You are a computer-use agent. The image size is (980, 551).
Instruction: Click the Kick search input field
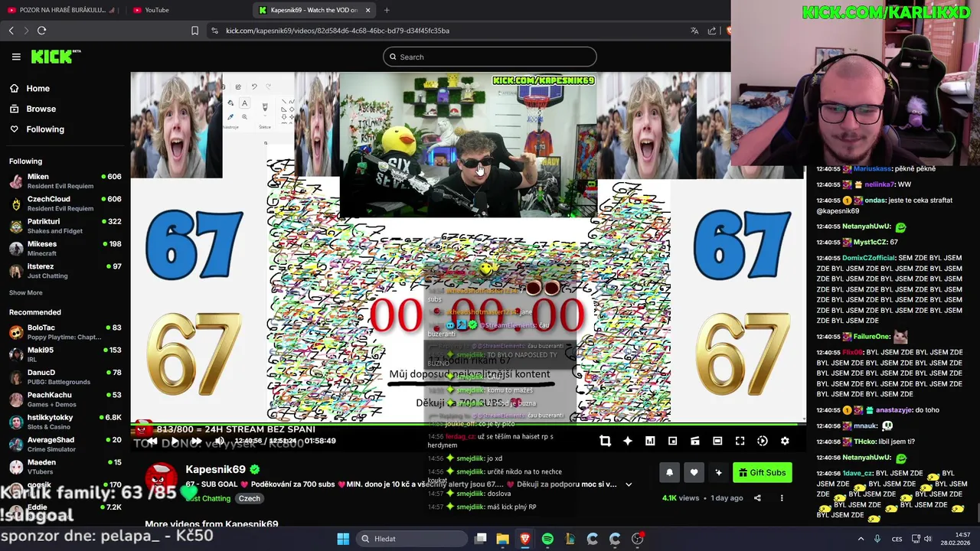pyautogui.click(x=490, y=57)
